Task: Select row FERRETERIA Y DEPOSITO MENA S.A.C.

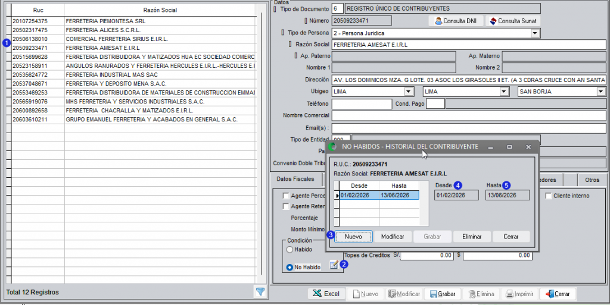Action: pyautogui.click(x=133, y=84)
